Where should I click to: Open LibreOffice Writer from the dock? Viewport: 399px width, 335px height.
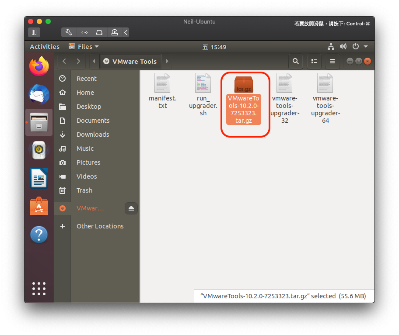click(x=39, y=178)
